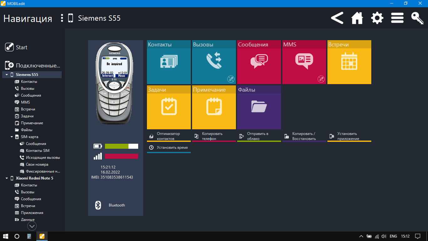Click the ENG language indicator
The width and height of the screenshot is (428, 241).
coord(393,236)
